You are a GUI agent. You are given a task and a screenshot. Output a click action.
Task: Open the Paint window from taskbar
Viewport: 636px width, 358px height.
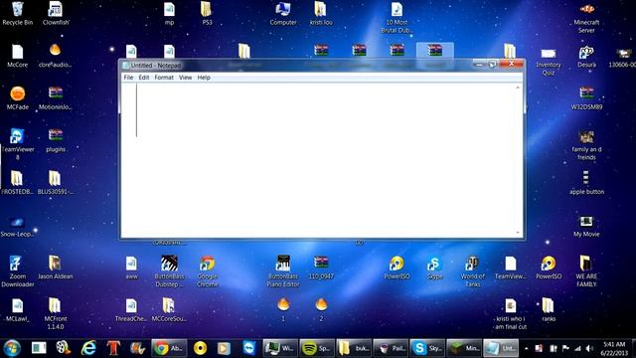click(x=391, y=348)
